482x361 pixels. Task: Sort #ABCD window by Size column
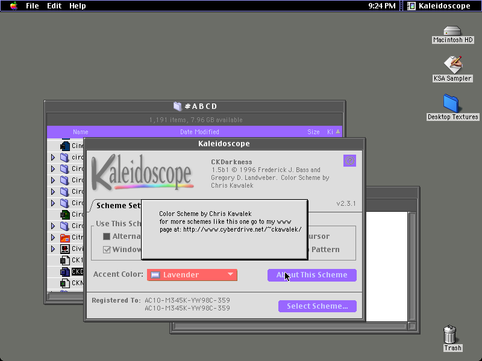313,132
